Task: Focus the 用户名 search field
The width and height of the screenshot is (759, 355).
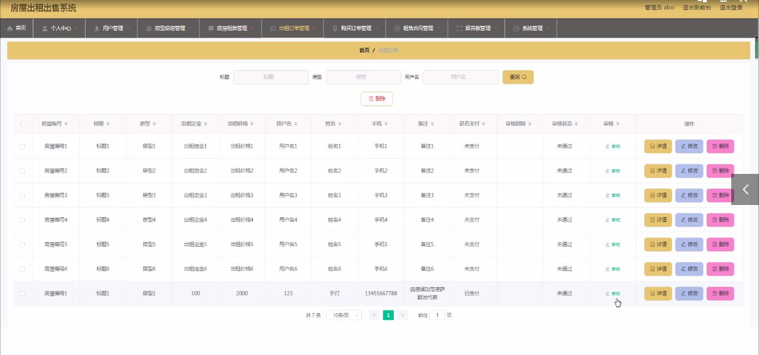Action: tap(461, 77)
